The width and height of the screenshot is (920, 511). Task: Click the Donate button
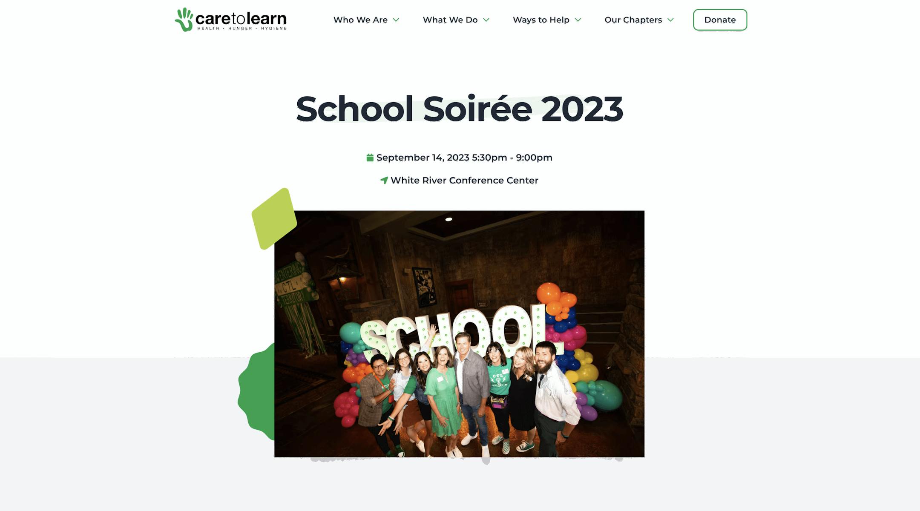point(720,20)
